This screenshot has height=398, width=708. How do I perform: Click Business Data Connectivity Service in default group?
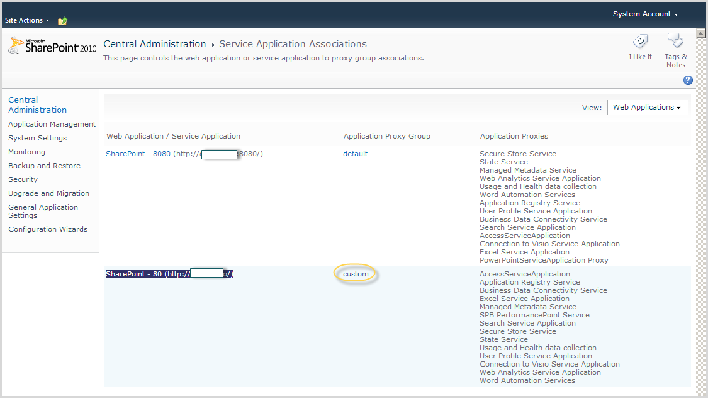coord(543,219)
